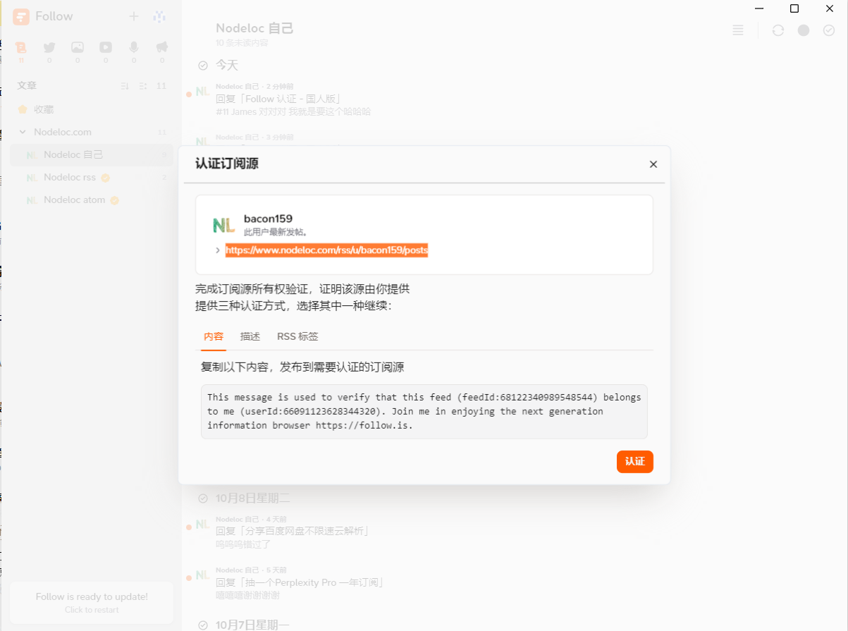Image resolution: width=848 pixels, height=631 pixels.
Task: Click the Nodeloc 自己 feed title header
Action: click(254, 28)
